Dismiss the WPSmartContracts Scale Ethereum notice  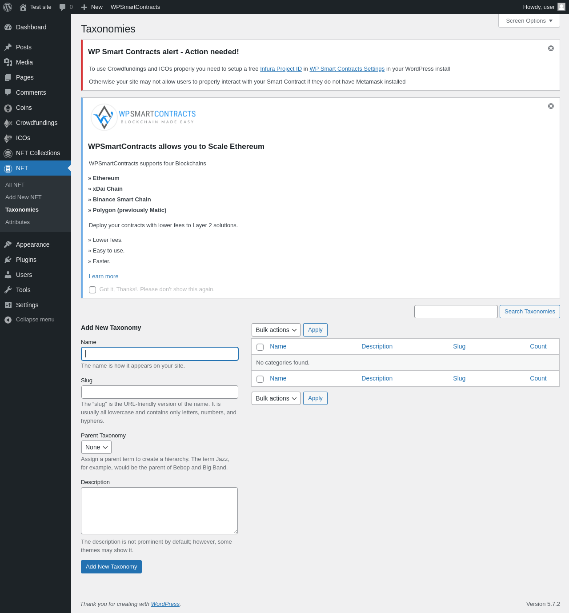(551, 106)
